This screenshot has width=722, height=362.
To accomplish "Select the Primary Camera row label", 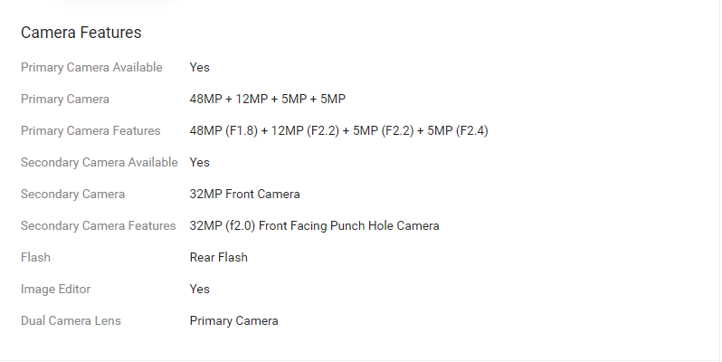I will pyautogui.click(x=65, y=99).
